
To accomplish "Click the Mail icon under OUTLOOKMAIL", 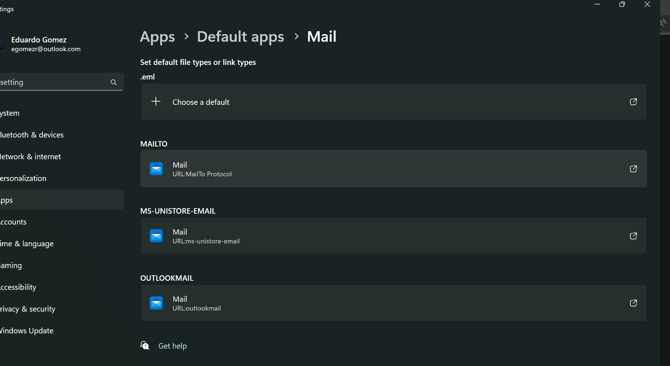I will tap(156, 303).
